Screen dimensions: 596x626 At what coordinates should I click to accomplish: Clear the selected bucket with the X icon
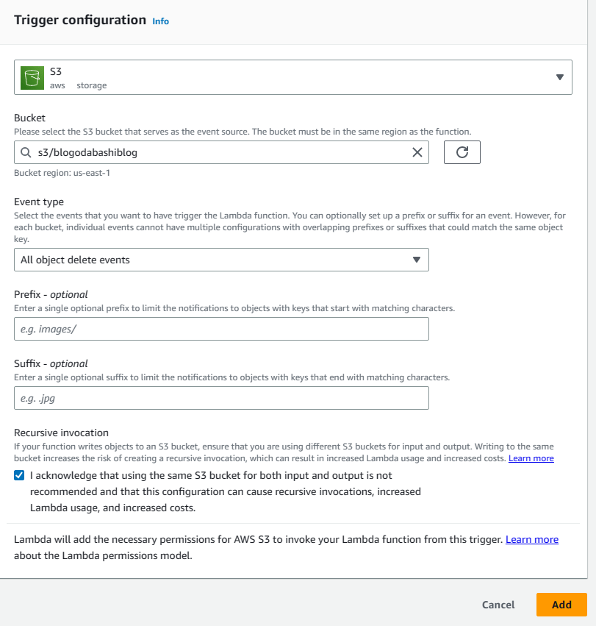[x=417, y=153]
